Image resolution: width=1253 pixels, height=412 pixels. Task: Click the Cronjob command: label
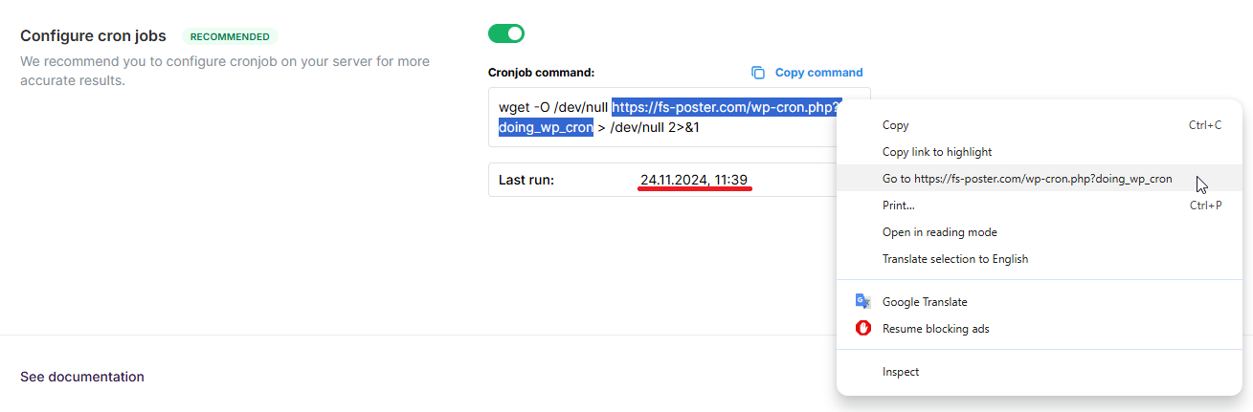pyautogui.click(x=541, y=73)
